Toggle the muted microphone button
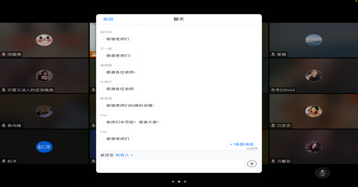This screenshot has width=358, height=187. [x=322, y=173]
